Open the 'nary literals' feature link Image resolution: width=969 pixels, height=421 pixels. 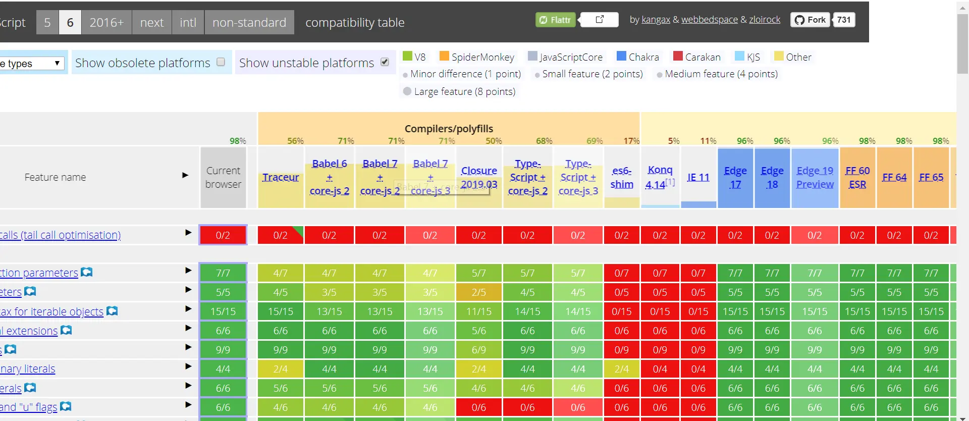pos(28,369)
